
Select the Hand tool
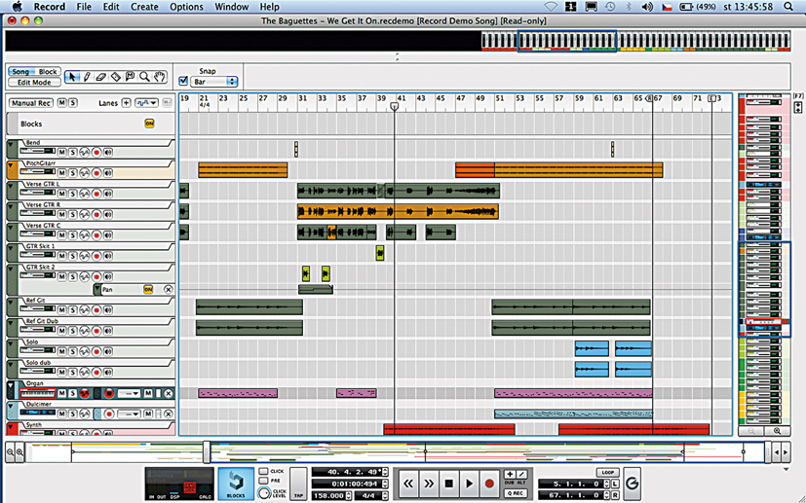pyautogui.click(x=160, y=77)
